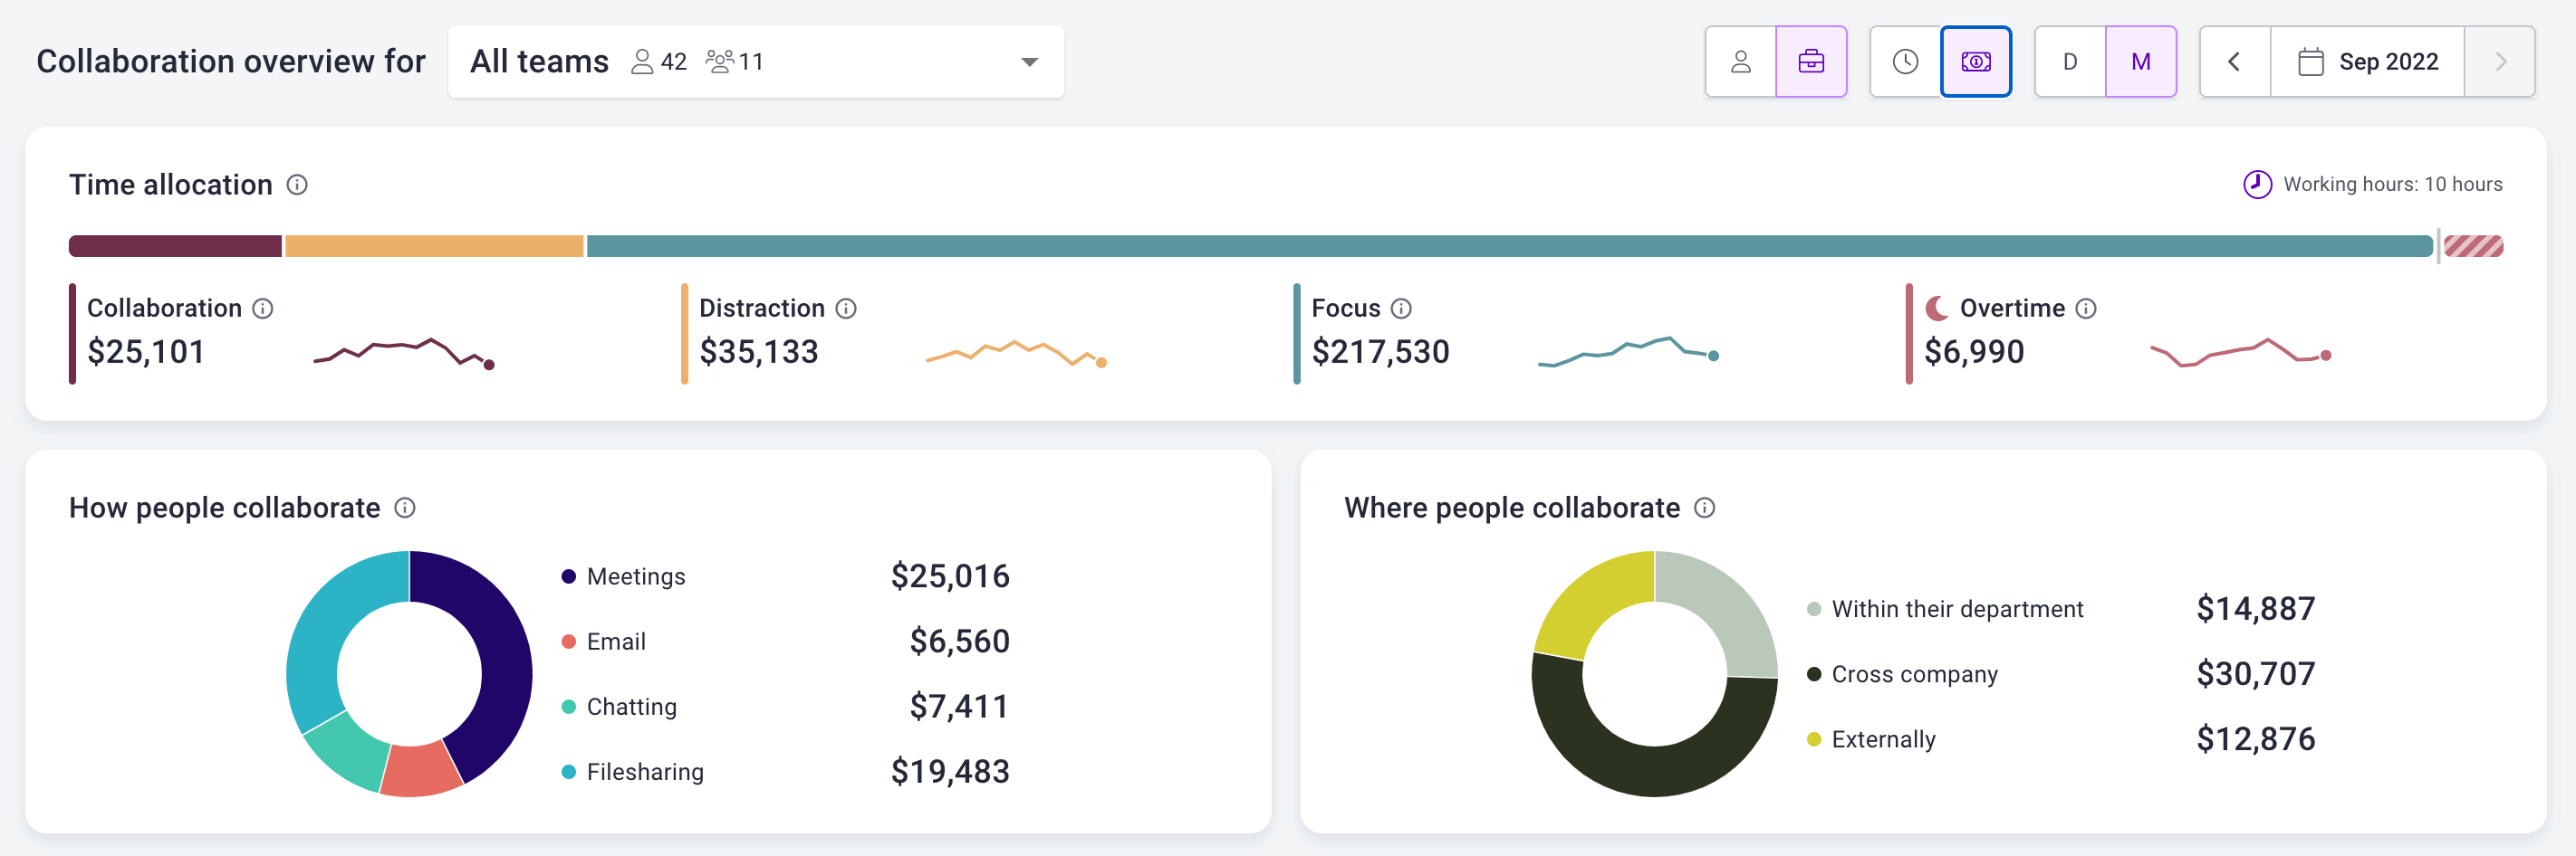The image size is (2576, 856).
Task: Click info icon next to Focus
Action: coord(1401,309)
